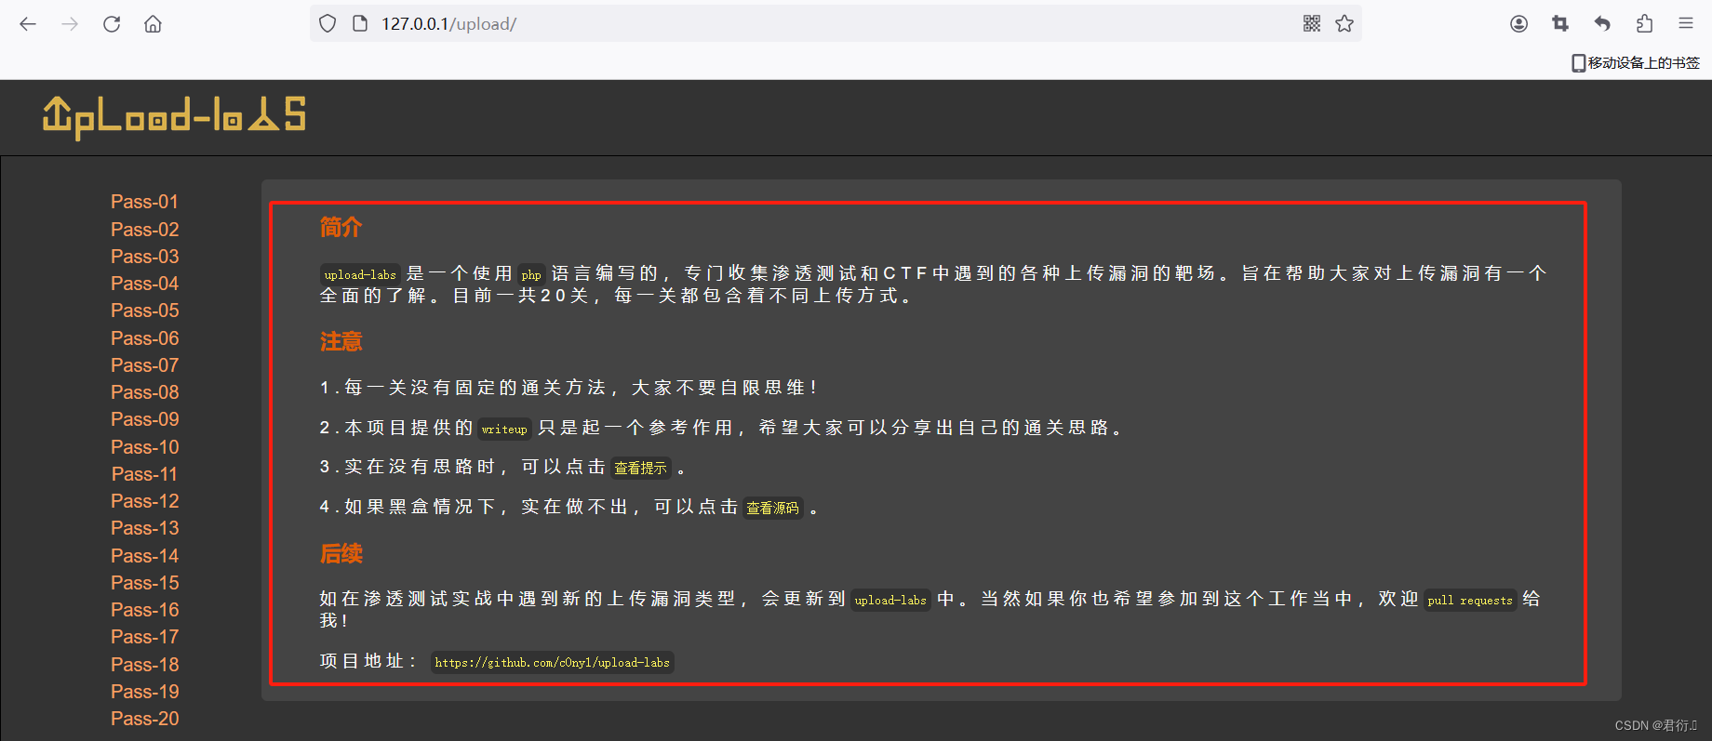Select Pass-07 level link
1712x741 pixels.
pyautogui.click(x=144, y=365)
